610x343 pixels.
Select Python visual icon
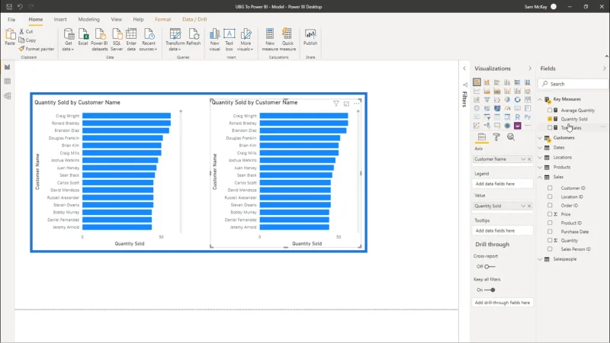pos(528,117)
